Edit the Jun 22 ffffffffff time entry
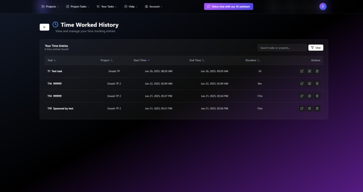This screenshot has width=363, height=192. click(x=309, y=84)
